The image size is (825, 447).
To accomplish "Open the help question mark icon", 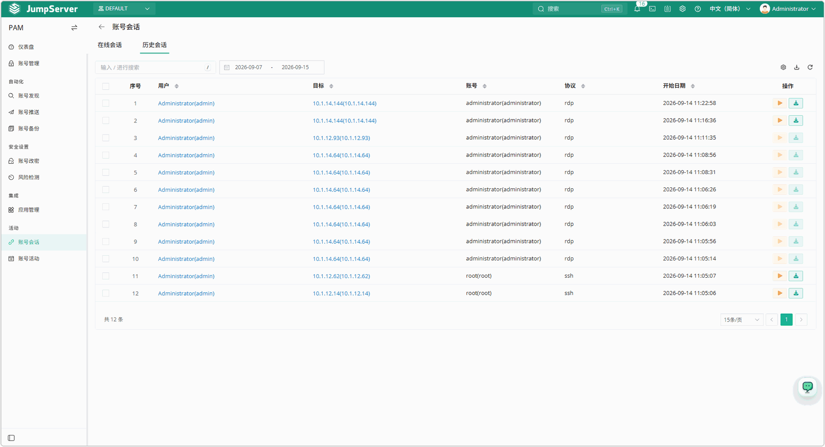I will click(x=697, y=9).
